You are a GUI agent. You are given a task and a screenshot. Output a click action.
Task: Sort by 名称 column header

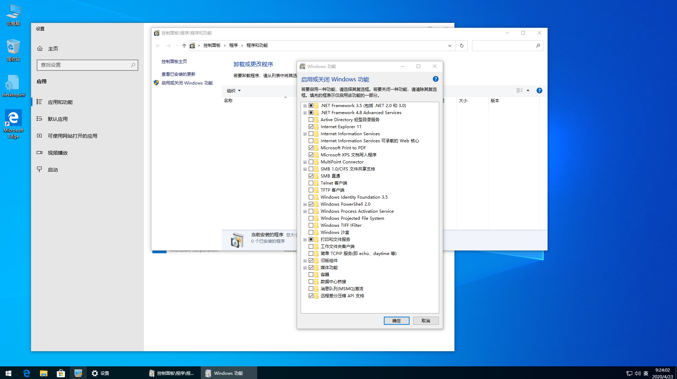tap(228, 101)
